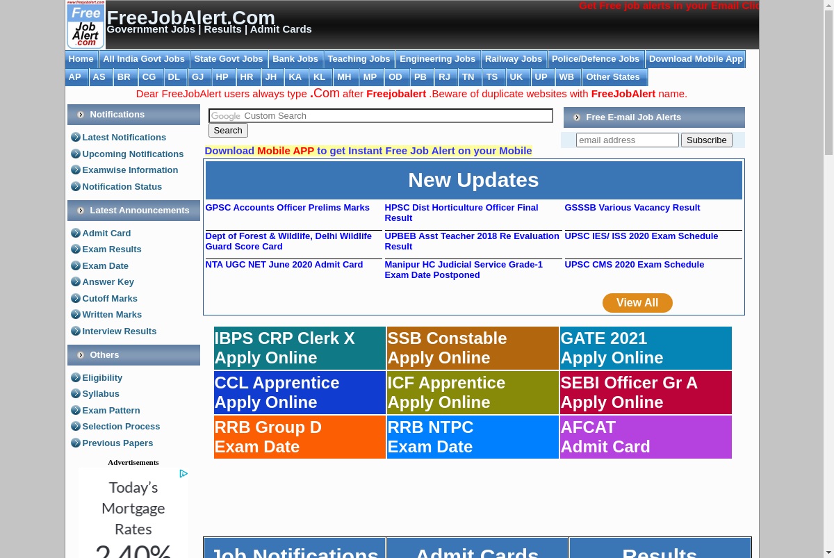Image resolution: width=834 pixels, height=558 pixels.
Task: Click SSB Constable Apply Online tile
Action: 473,348
